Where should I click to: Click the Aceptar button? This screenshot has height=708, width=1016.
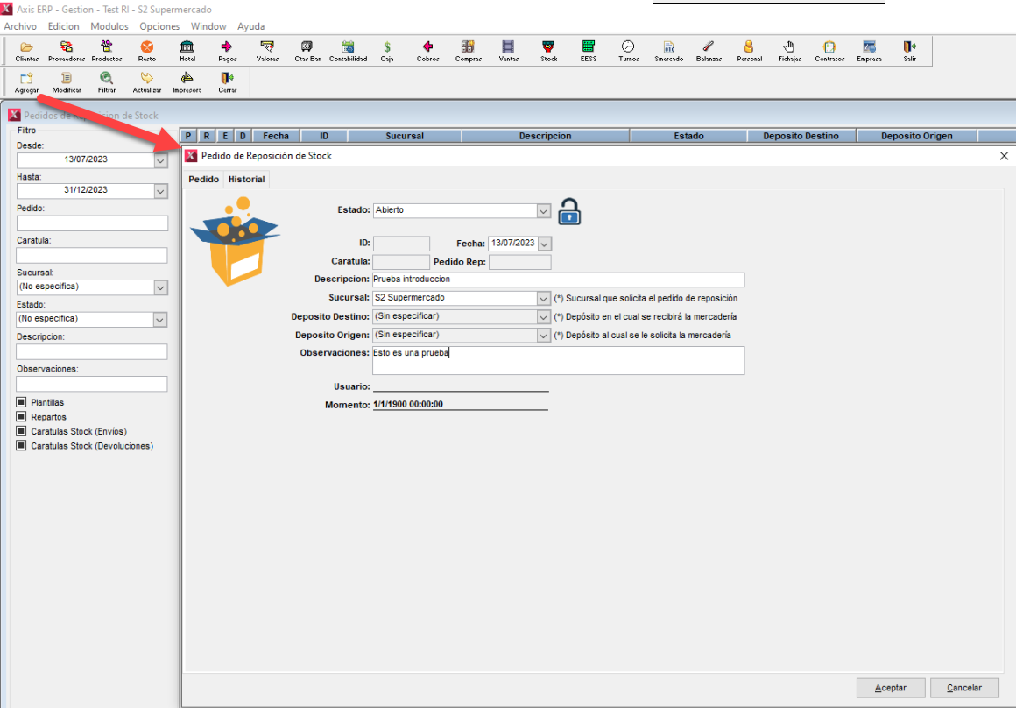tap(890, 688)
